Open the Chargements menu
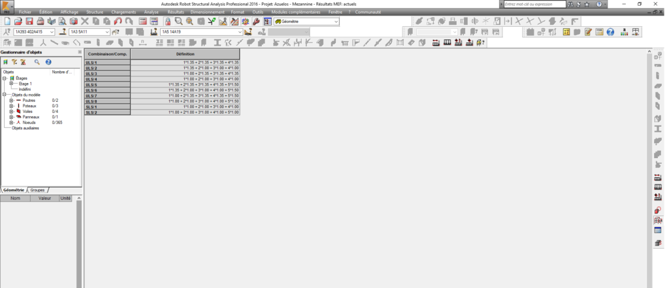 pyautogui.click(x=123, y=12)
